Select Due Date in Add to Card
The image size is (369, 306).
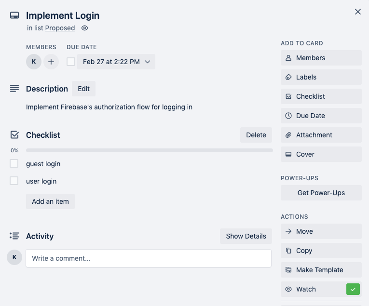pos(321,116)
